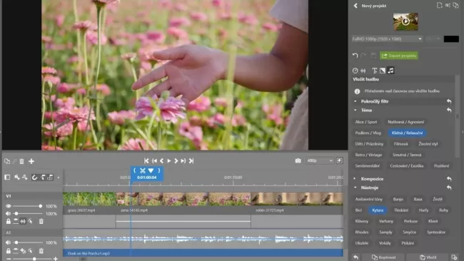Select the music note tab
Viewport: 464px width, 261px height.
(391, 71)
